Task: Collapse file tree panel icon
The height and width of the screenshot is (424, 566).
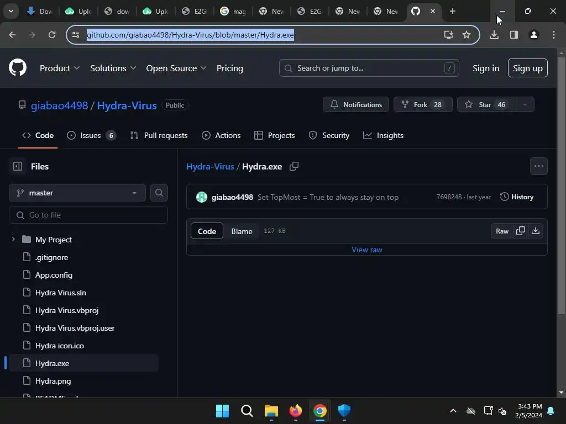Action: (18, 166)
